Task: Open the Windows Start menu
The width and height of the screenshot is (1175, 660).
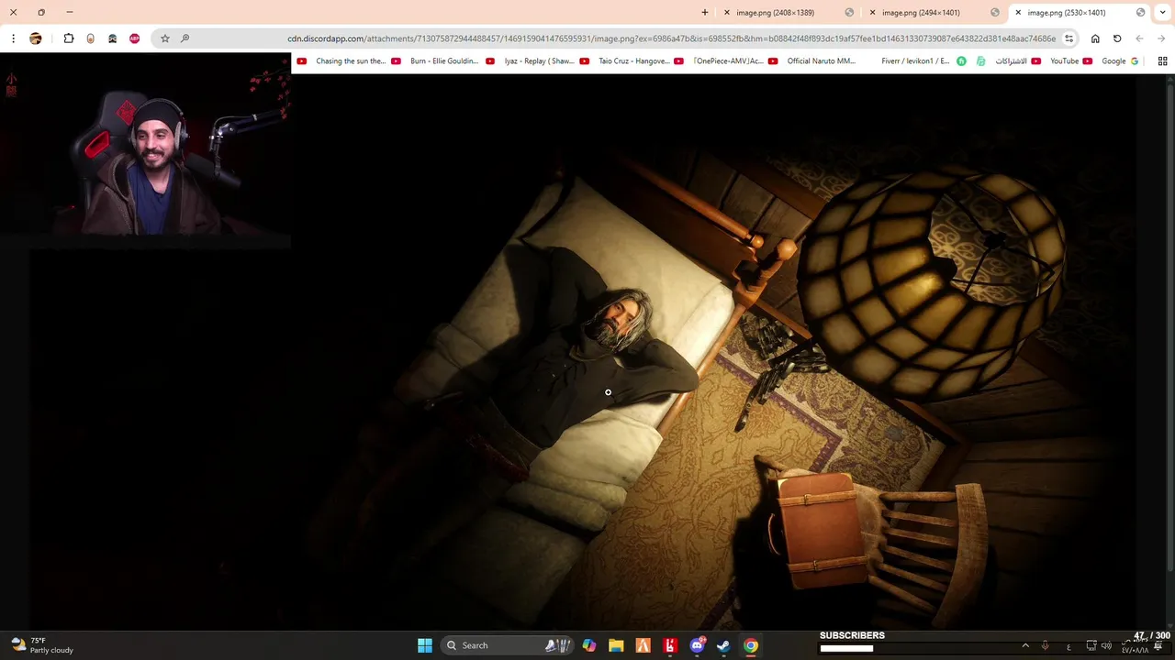Action: [x=425, y=645]
